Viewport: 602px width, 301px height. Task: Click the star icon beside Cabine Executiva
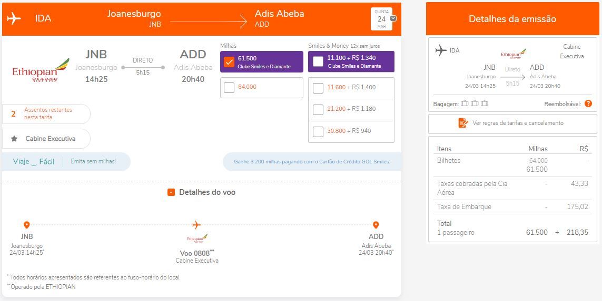pyautogui.click(x=14, y=139)
